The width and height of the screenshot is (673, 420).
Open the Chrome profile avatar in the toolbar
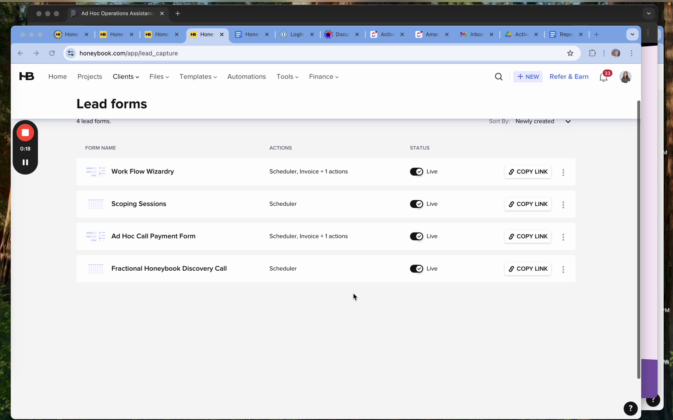tap(616, 53)
